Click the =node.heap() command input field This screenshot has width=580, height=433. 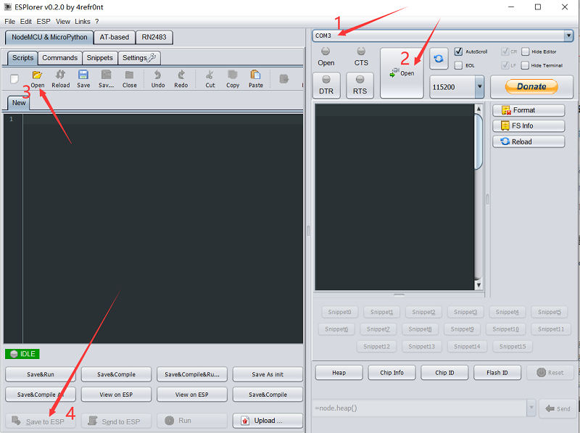(x=420, y=408)
